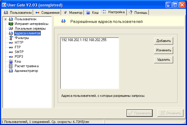187x125 pixels.
Task: Click the Пользователи tree node icon
Action: pyautogui.click(x=11, y=19)
